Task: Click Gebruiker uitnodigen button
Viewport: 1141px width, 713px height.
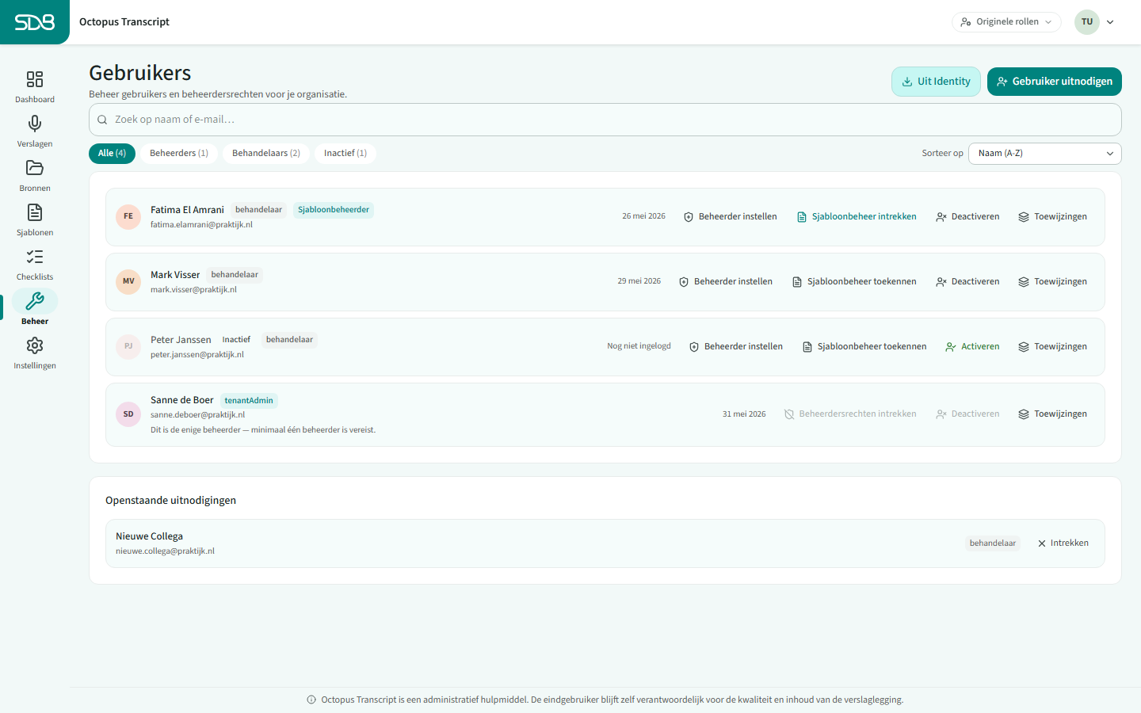Action: (1055, 82)
